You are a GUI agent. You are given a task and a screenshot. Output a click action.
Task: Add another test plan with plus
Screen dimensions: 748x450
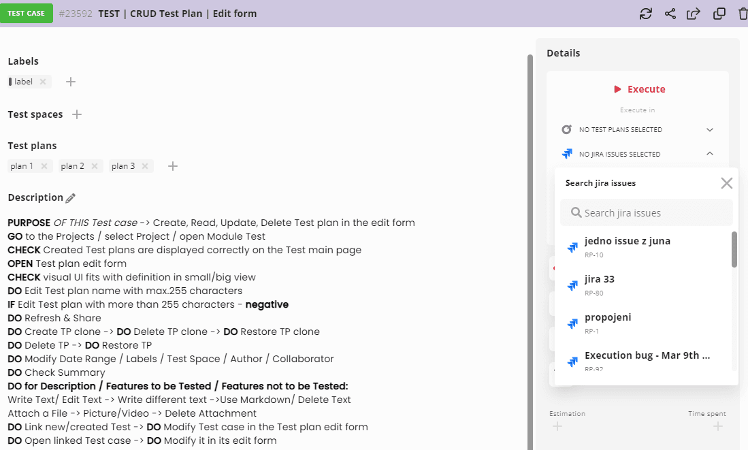[x=173, y=166]
